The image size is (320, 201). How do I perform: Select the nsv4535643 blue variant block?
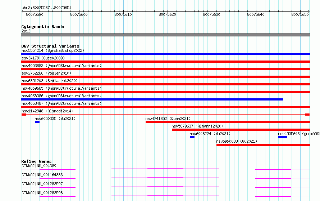283,137
